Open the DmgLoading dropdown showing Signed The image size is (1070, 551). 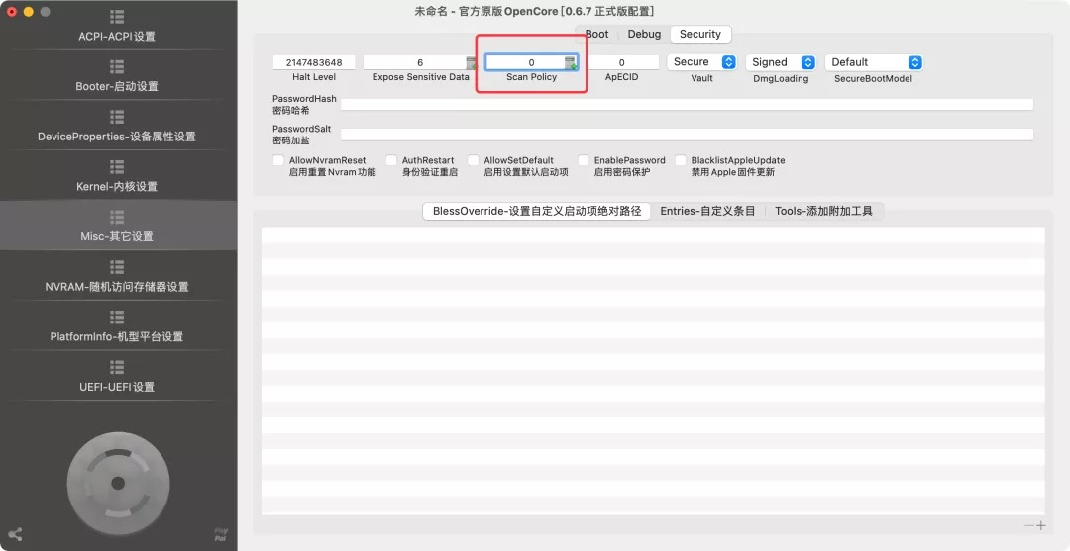pyautogui.click(x=781, y=62)
